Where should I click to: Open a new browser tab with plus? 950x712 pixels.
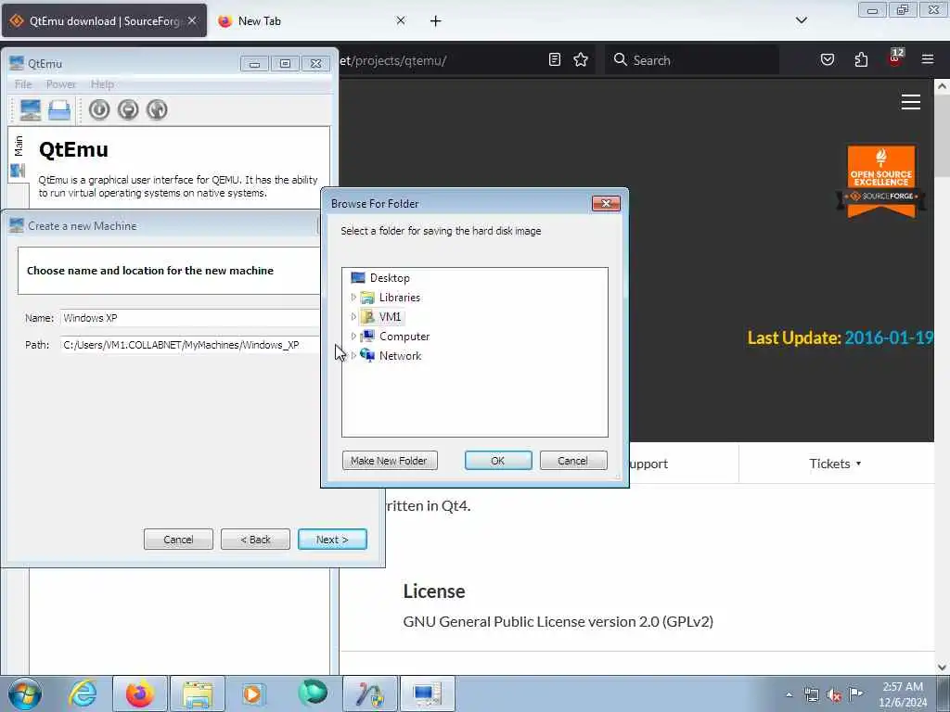click(x=436, y=21)
